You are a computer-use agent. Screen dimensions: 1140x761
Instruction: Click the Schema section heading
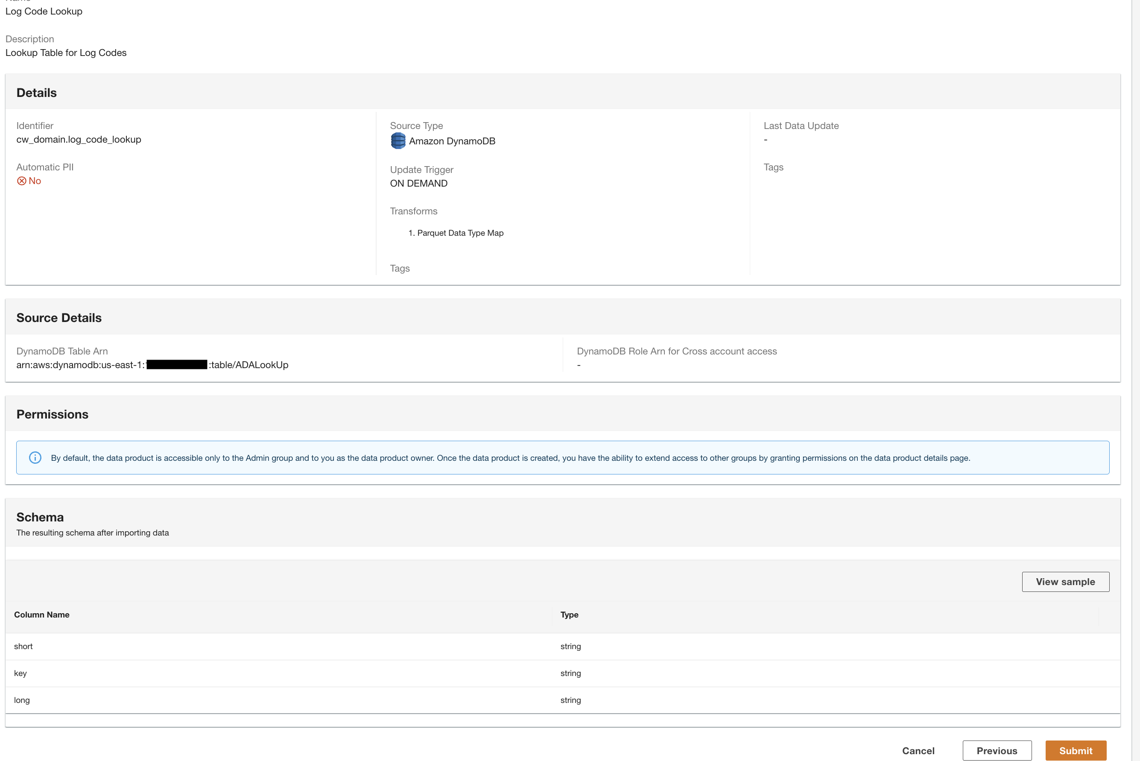(40, 517)
